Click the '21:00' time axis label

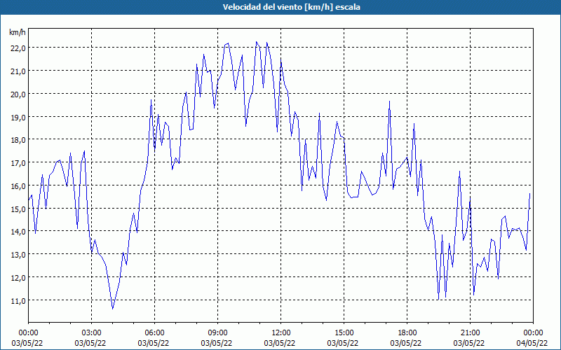pos(470,333)
